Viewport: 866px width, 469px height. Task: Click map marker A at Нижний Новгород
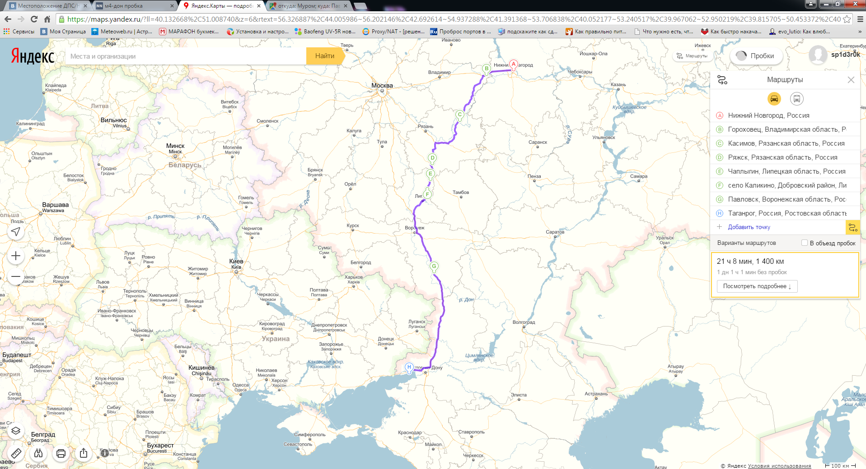[x=513, y=64]
